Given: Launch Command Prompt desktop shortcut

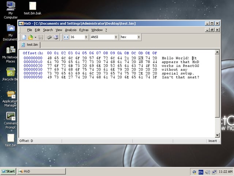Looking at the screenshot, I should tap(10, 121).
